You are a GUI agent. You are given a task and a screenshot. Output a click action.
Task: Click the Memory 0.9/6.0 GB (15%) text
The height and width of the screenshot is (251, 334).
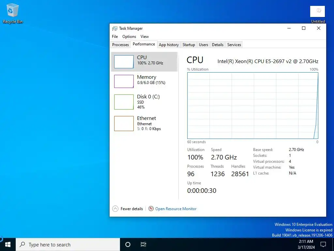(x=151, y=83)
